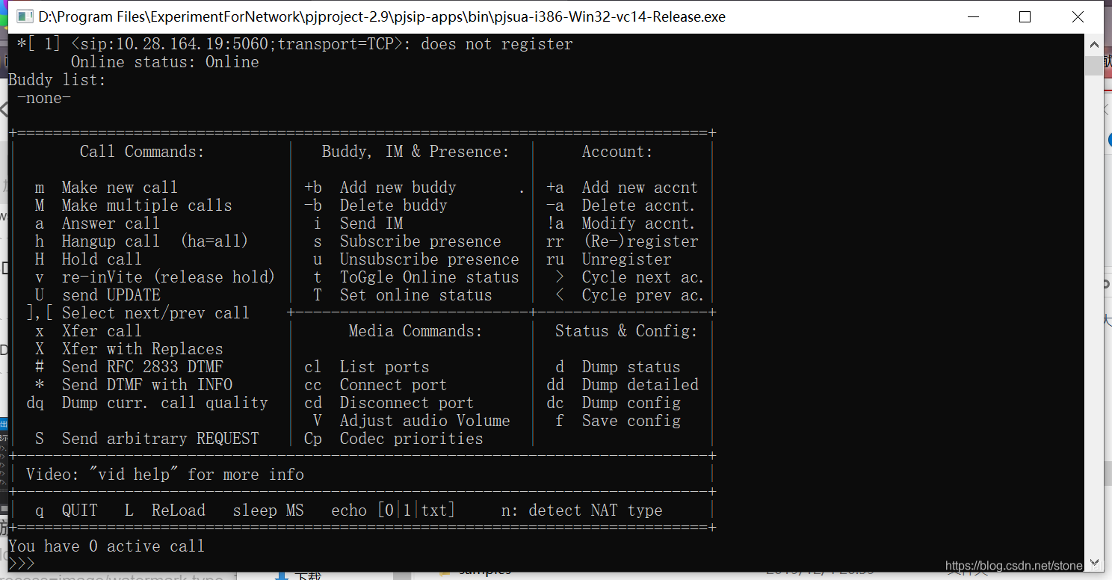Click the "Save config" command

617,421
